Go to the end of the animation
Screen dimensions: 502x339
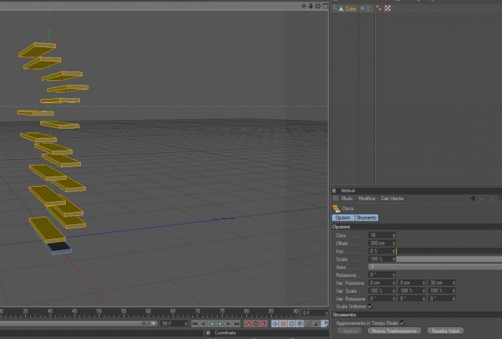[x=237, y=323]
